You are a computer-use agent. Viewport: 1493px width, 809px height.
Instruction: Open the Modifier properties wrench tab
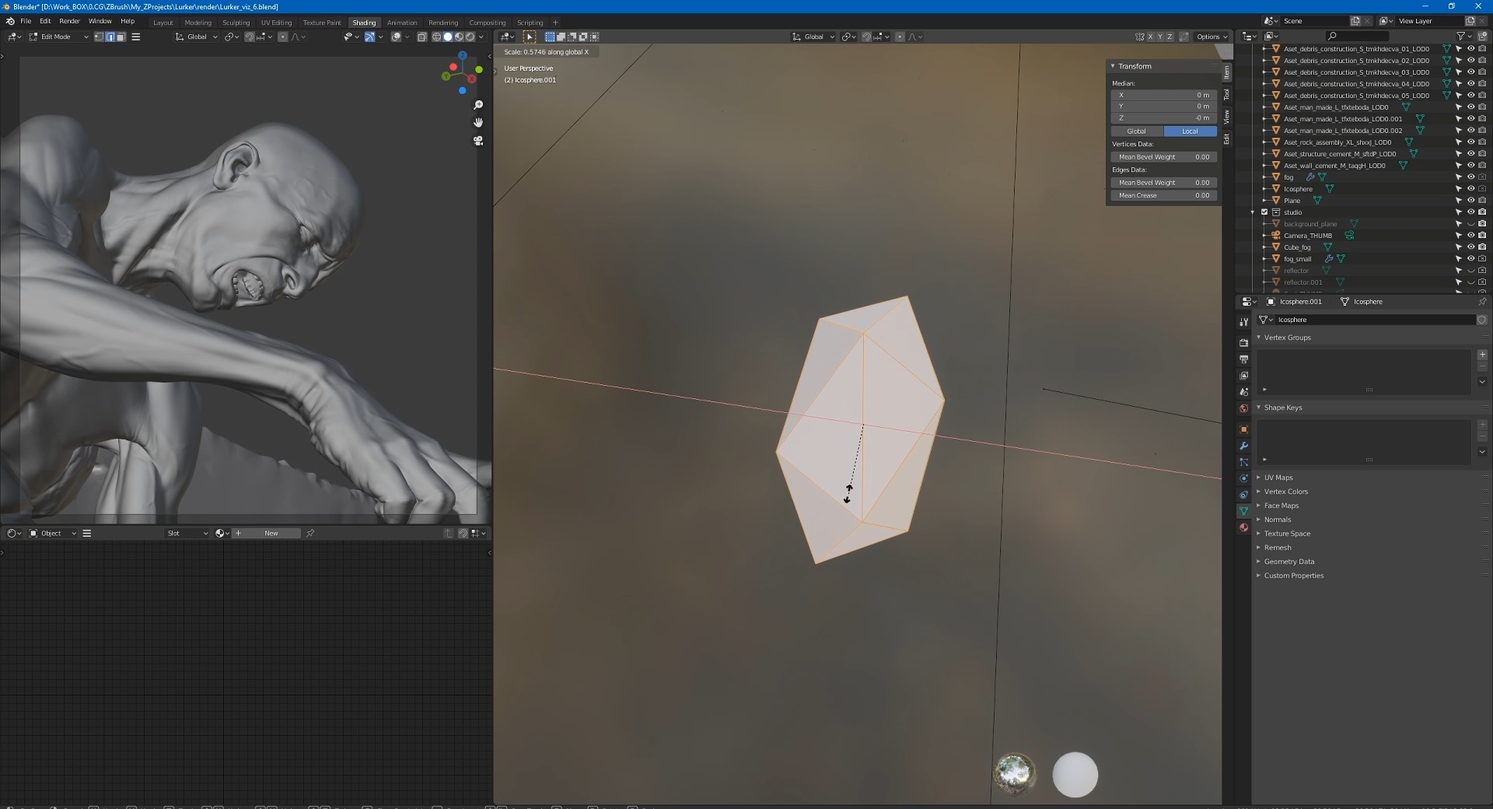coord(1243,446)
